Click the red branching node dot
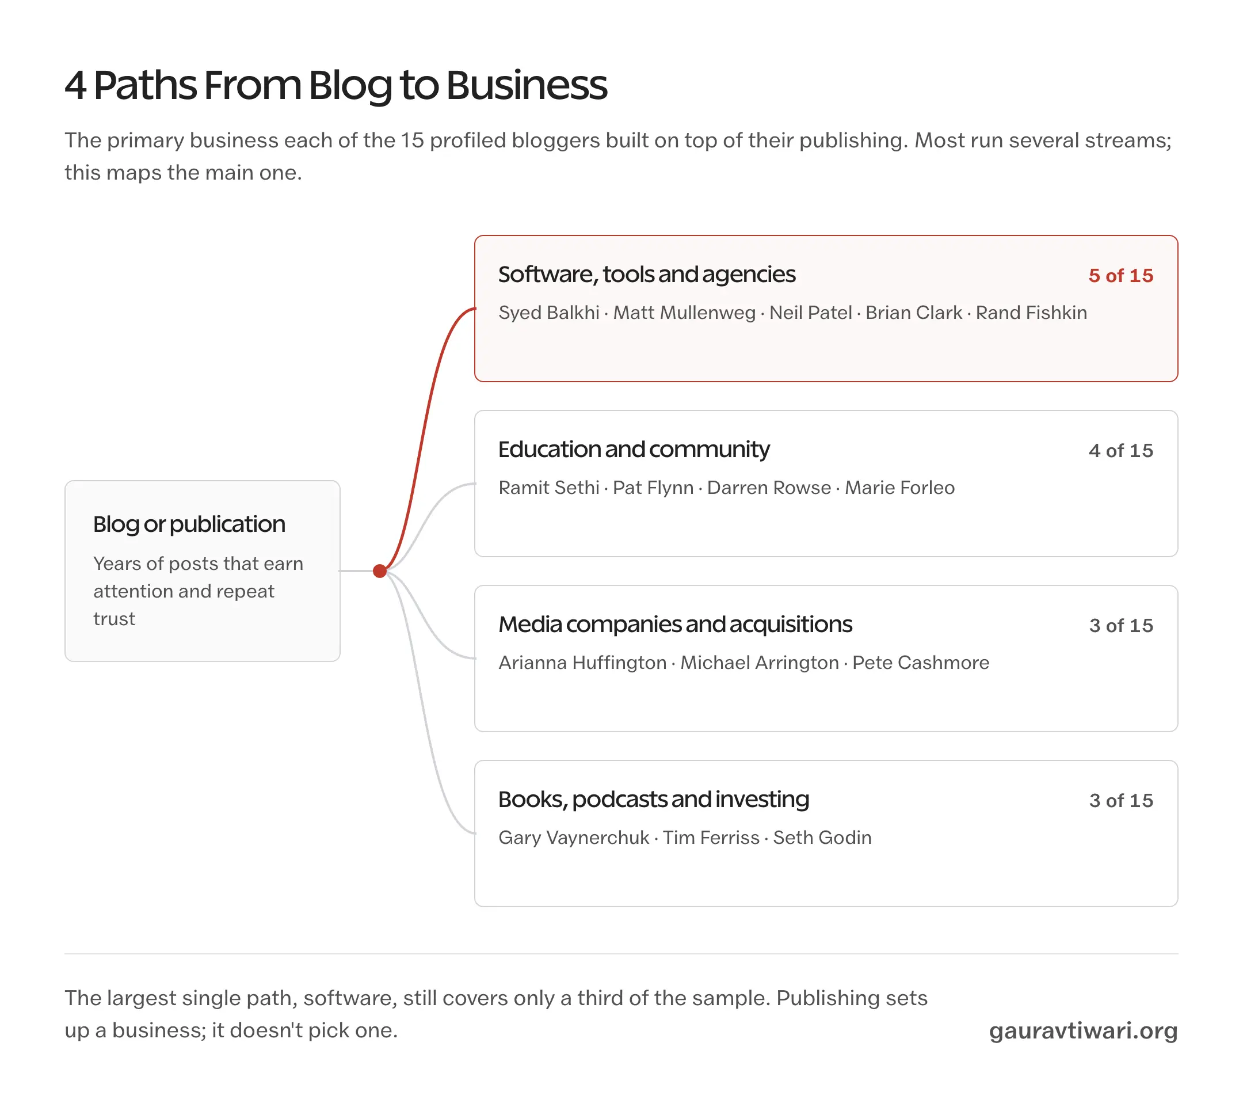Viewport: 1243px width, 1111px height. coord(380,572)
